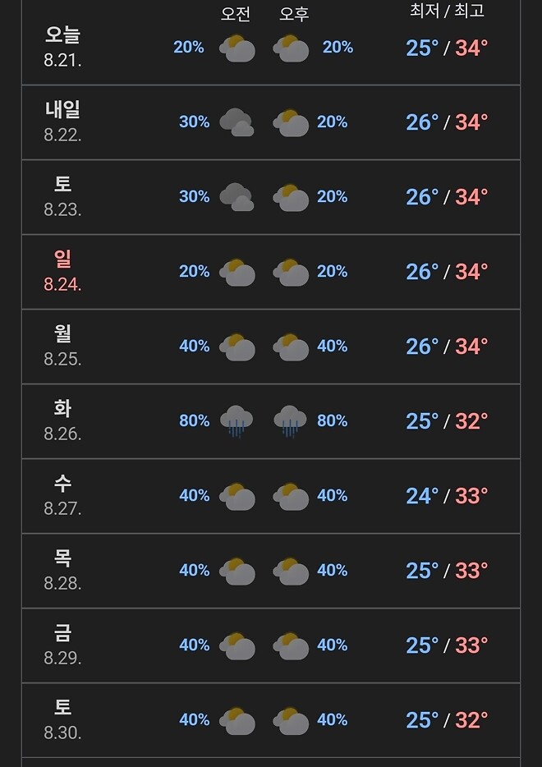
Task: Click the 오후 column header
Action: tap(293, 13)
